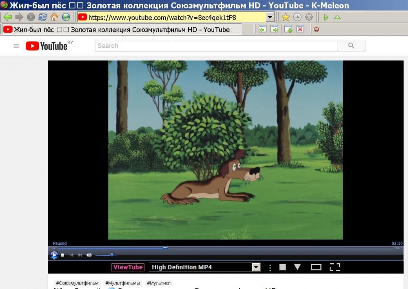Click the YouTube search magnifier button
The image size is (408, 289).
pos(351,46)
